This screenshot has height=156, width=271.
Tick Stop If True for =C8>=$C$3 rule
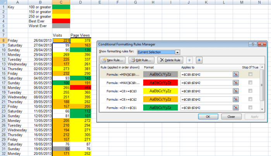click(x=250, y=91)
